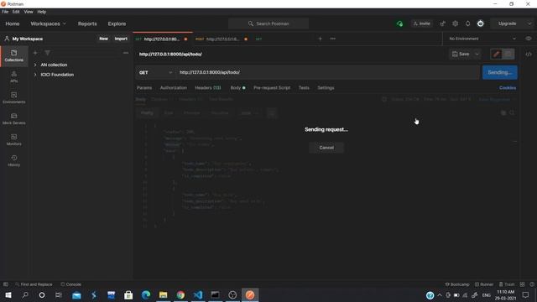The width and height of the screenshot is (537, 302).
Task: Open the Upgrade dropdown arrow
Action: pos(529,23)
